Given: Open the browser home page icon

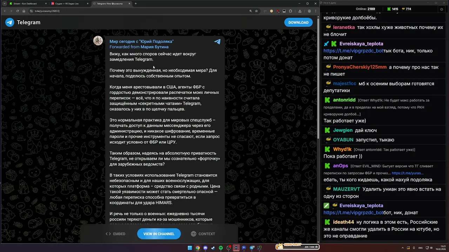Looking at the screenshot, I should coord(24,11).
